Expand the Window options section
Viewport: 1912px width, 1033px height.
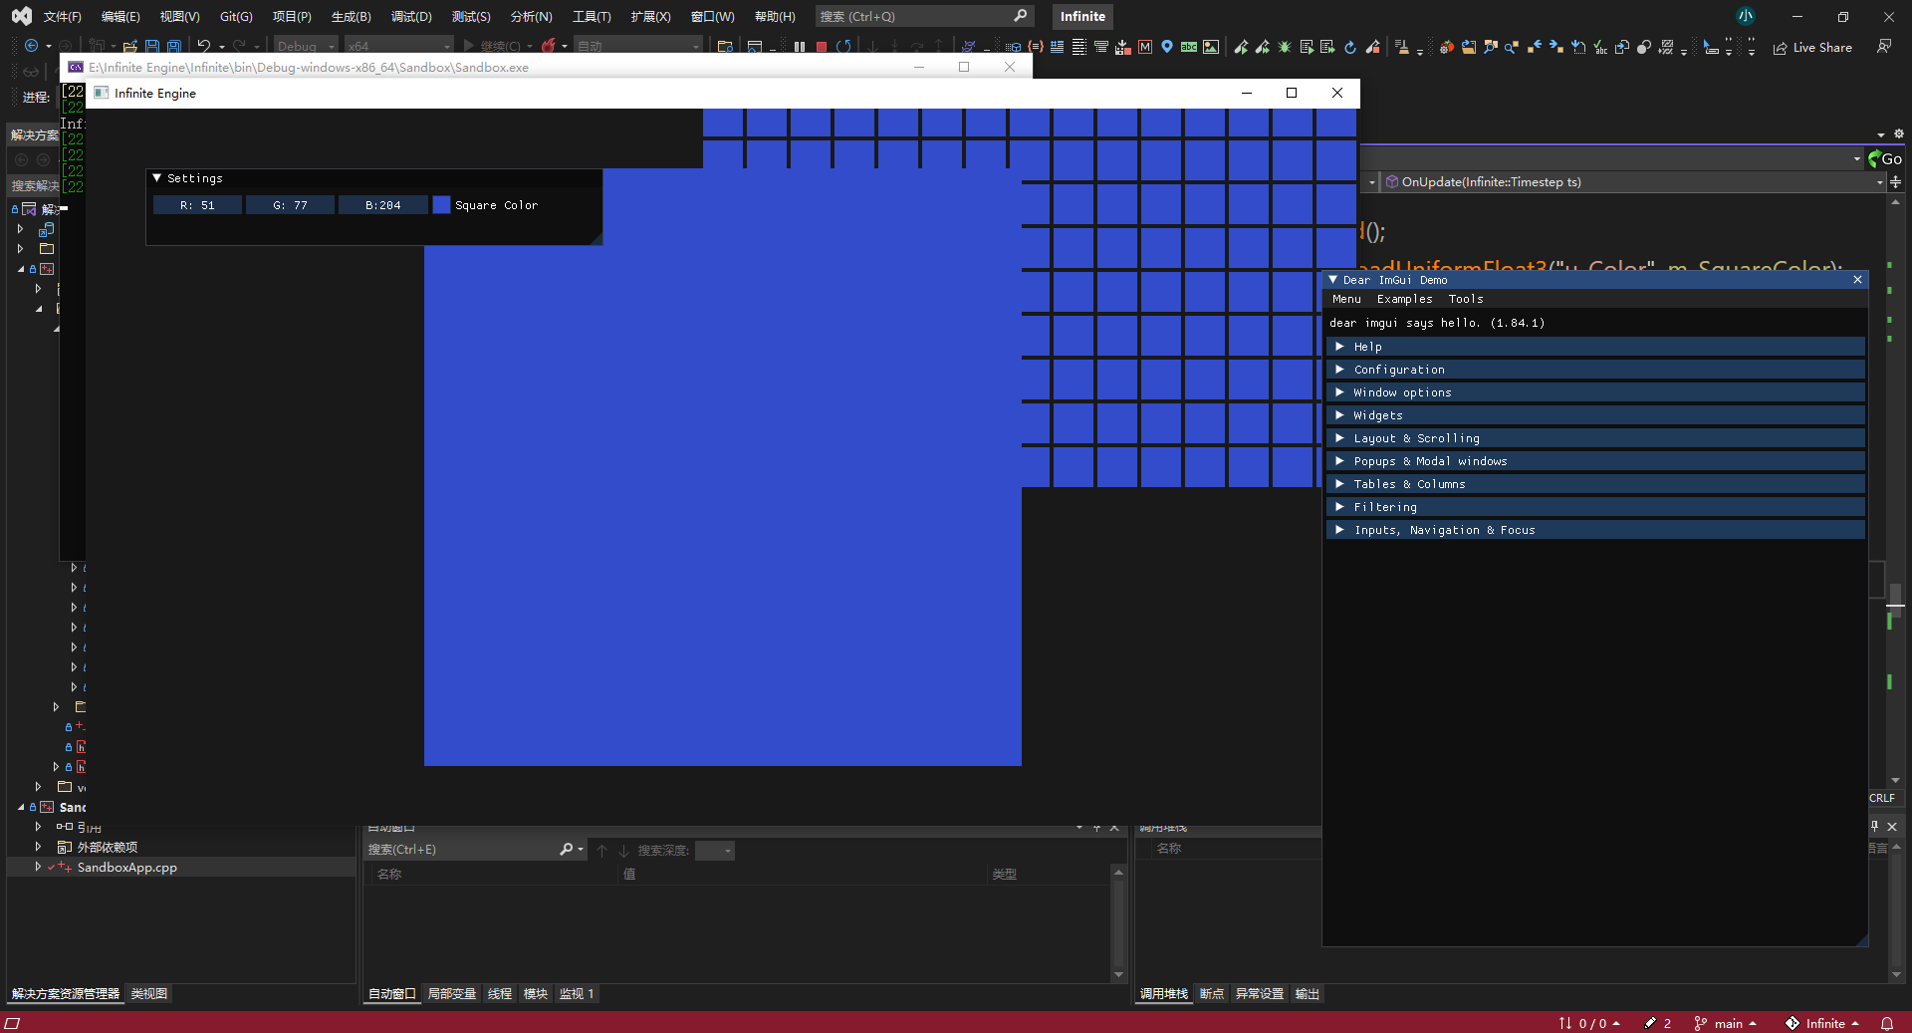pyautogui.click(x=1595, y=392)
